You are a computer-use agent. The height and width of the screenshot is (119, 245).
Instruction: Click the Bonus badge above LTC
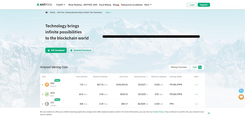pyautogui.click(x=57, y=99)
